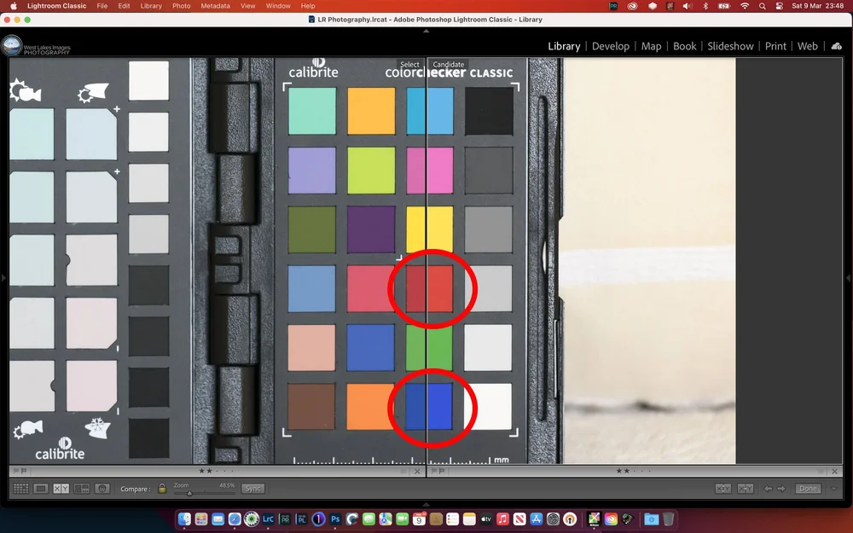
Task: Expand the left panel group triangle
Action: pyautogui.click(x=3, y=278)
